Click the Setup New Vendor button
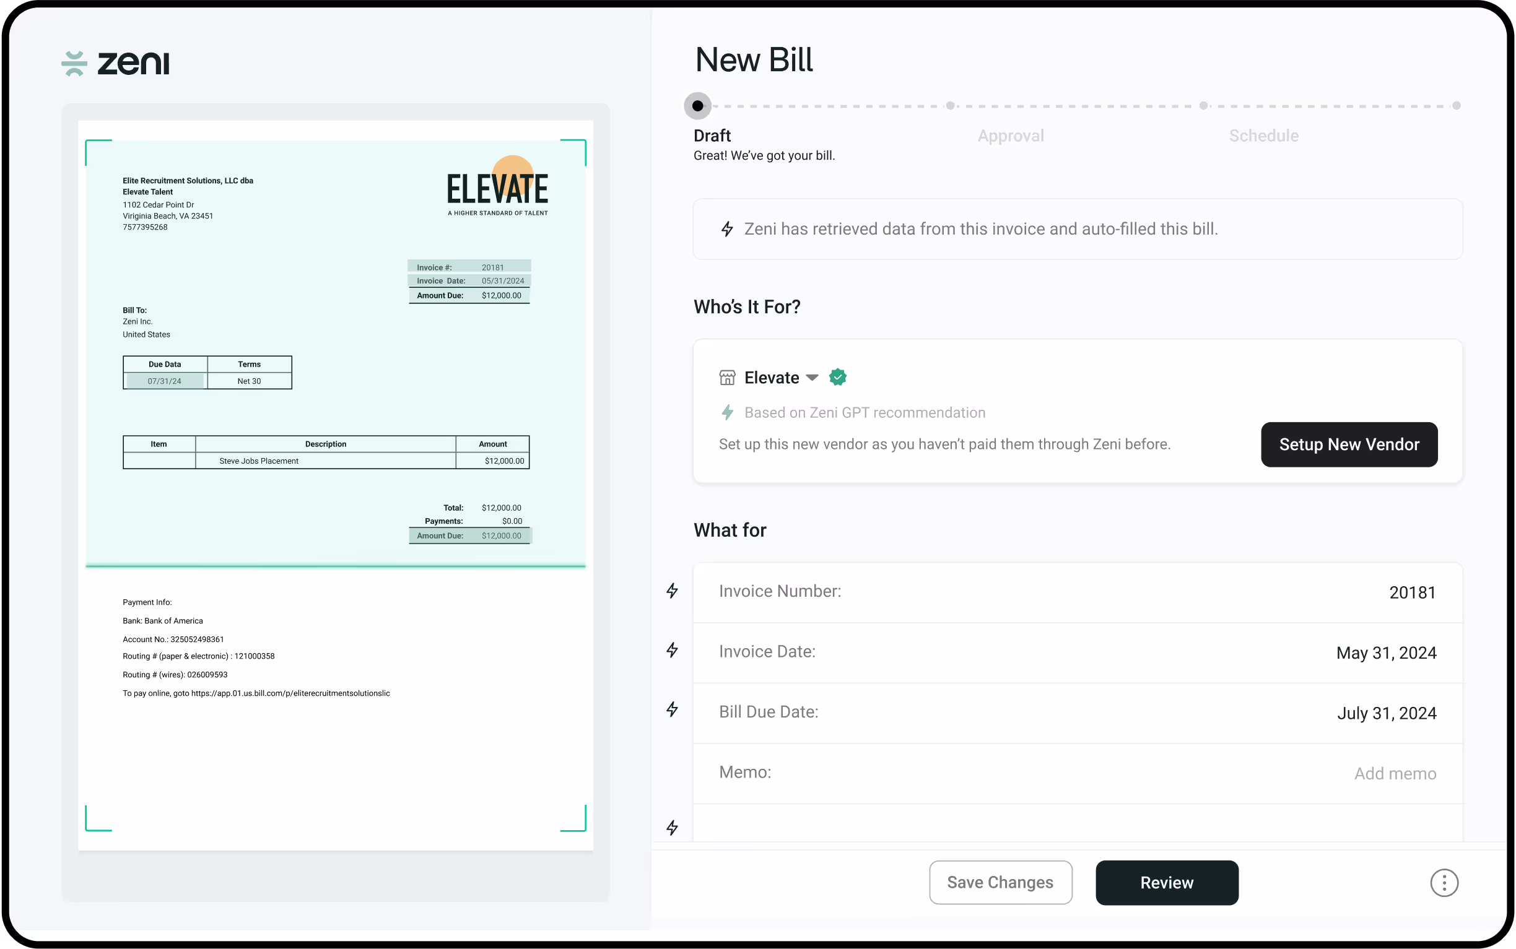Image resolution: width=1516 pixels, height=949 pixels. coord(1348,444)
